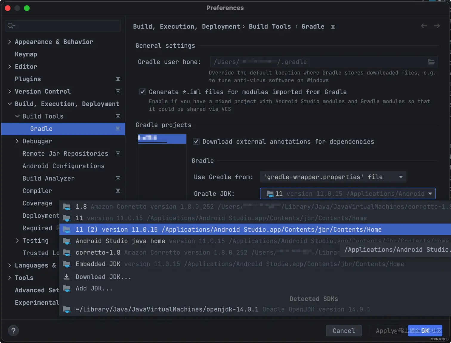
Task: Select Android Studio java home entry
Action: point(255,241)
